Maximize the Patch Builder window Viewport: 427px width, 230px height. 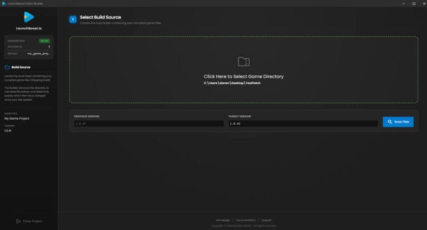pos(414,3)
